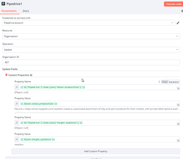Screen dimensions: 183x159
Task: Click the Pipedrive1 node title
Action: [x=14, y=4]
